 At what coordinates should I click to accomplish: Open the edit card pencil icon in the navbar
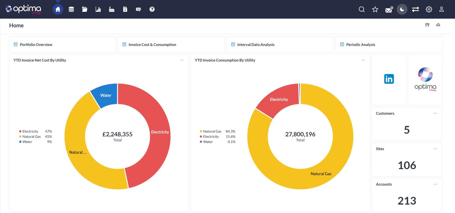pos(138,9)
